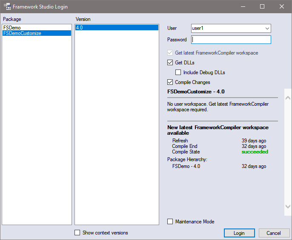Check Show context versions
Screen dimensions: 292x240
[77, 233]
